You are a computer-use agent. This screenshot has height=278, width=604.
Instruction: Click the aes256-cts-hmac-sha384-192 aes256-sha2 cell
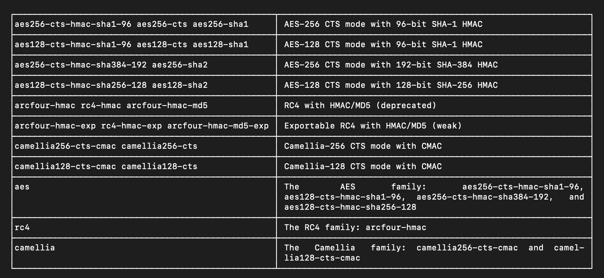click(x=144, y=65)
